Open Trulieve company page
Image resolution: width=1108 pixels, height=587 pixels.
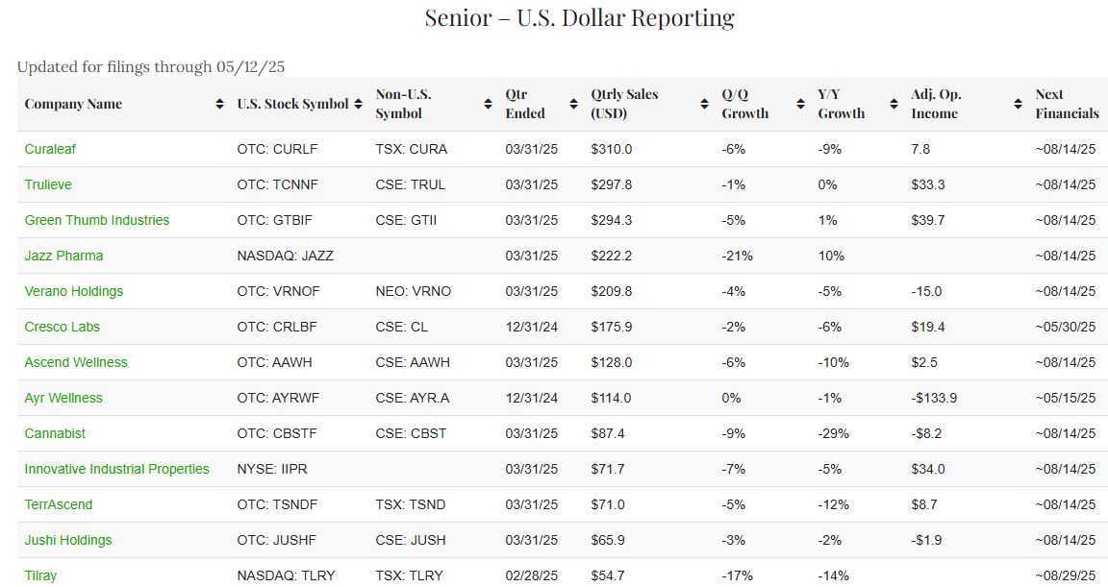48,184
